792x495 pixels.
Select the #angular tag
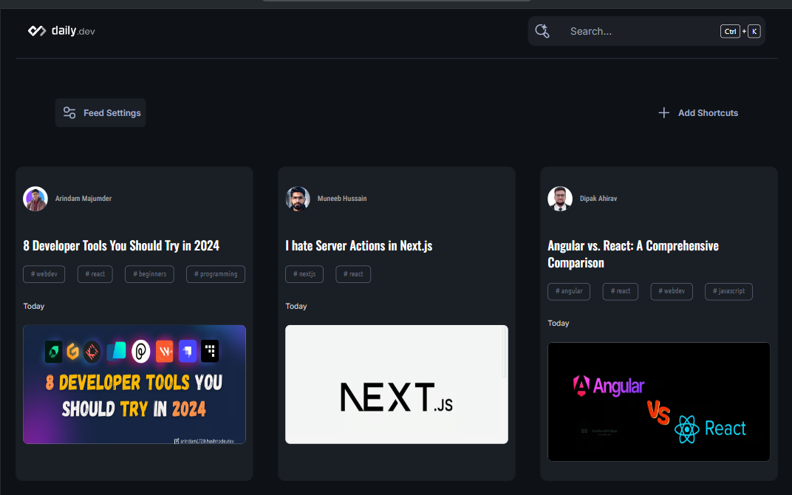[569, 291]
